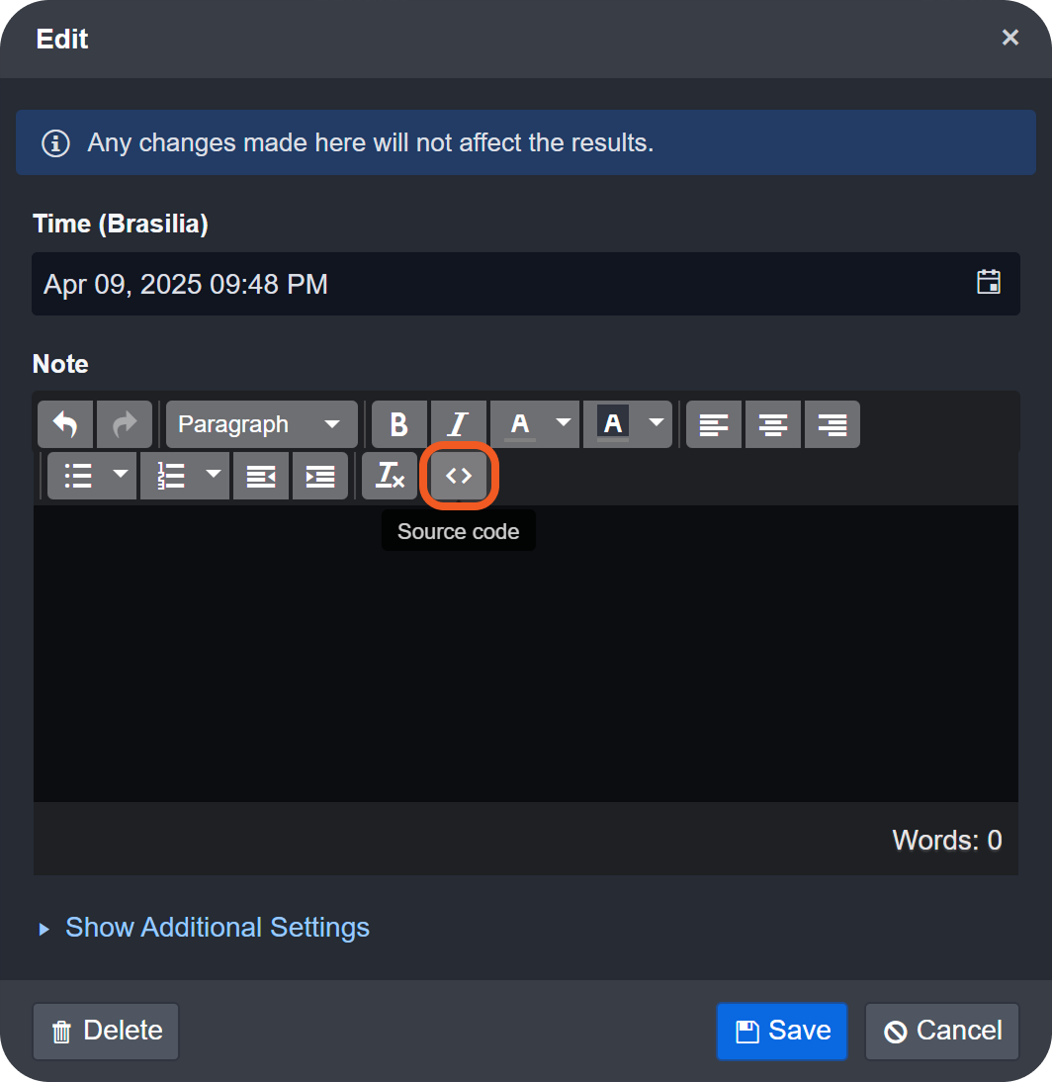Apply bold formatting

398,423
